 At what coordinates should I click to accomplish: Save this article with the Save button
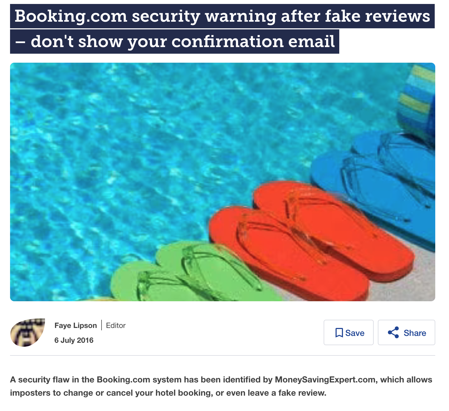coord(349,332)
